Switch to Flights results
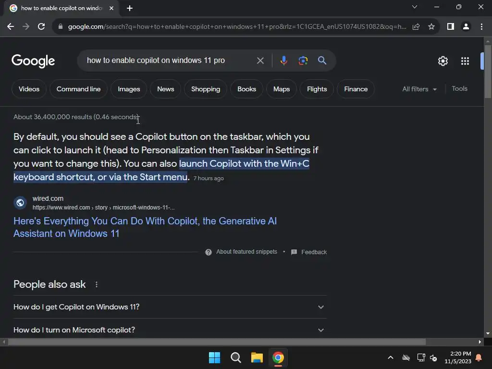The image size is (492, 369). tap(317, 89)
